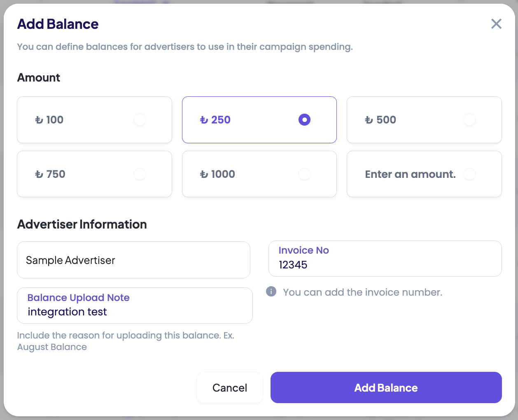Select the ₺100 radio button circle
This screenshot has height=420, width=518.
point(140,120)
